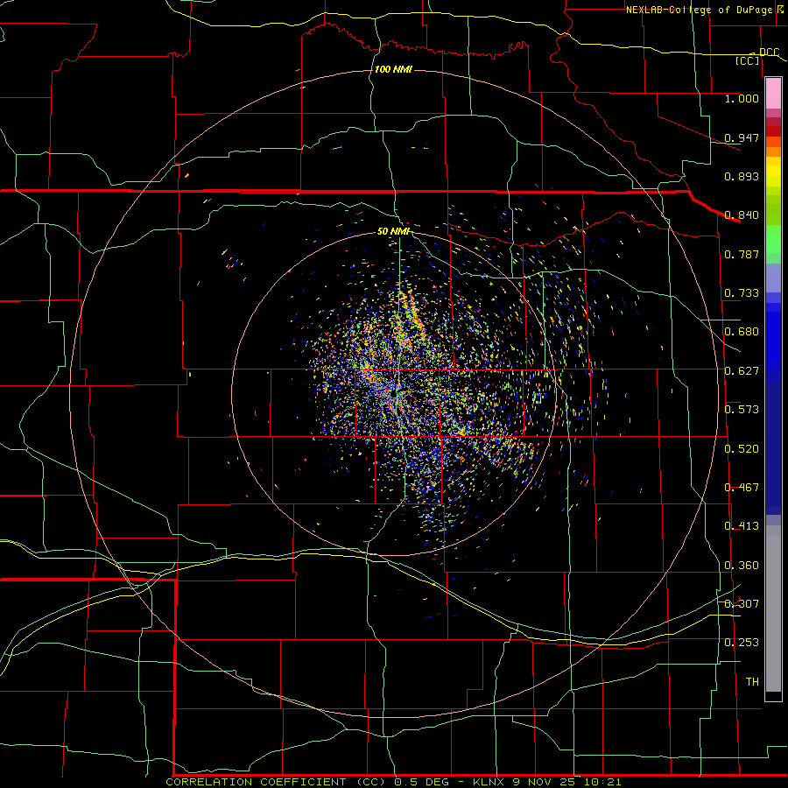Click the 0.467 color scale label
The width and height of the screenshot is (788, 788).
tap(742, 488)
